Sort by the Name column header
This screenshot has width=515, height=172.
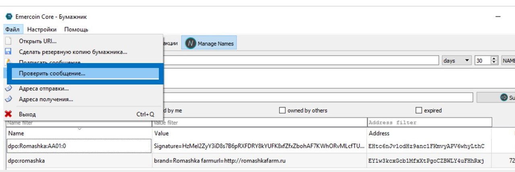point(79,133)
